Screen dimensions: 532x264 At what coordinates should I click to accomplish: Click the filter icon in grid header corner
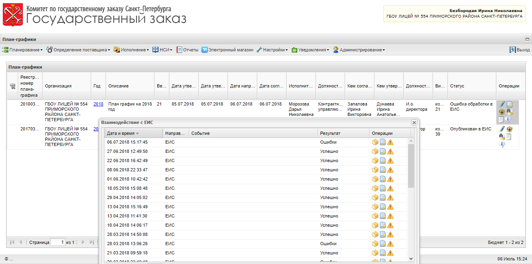tap(12, 86)
